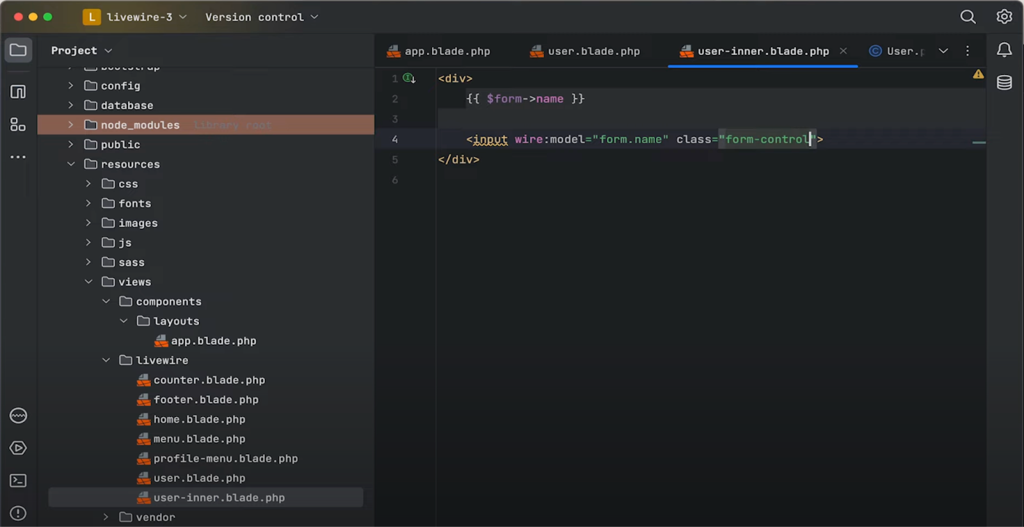Screen dimensions: 1024x527
Task: Open IDE settings gear
Action: pyautogui.click(x=1004, y=17)
